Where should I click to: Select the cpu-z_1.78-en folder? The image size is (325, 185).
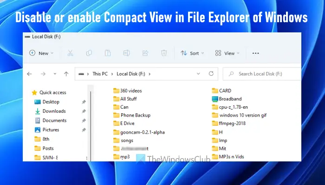pyautogui.click(x=230, y=107)
